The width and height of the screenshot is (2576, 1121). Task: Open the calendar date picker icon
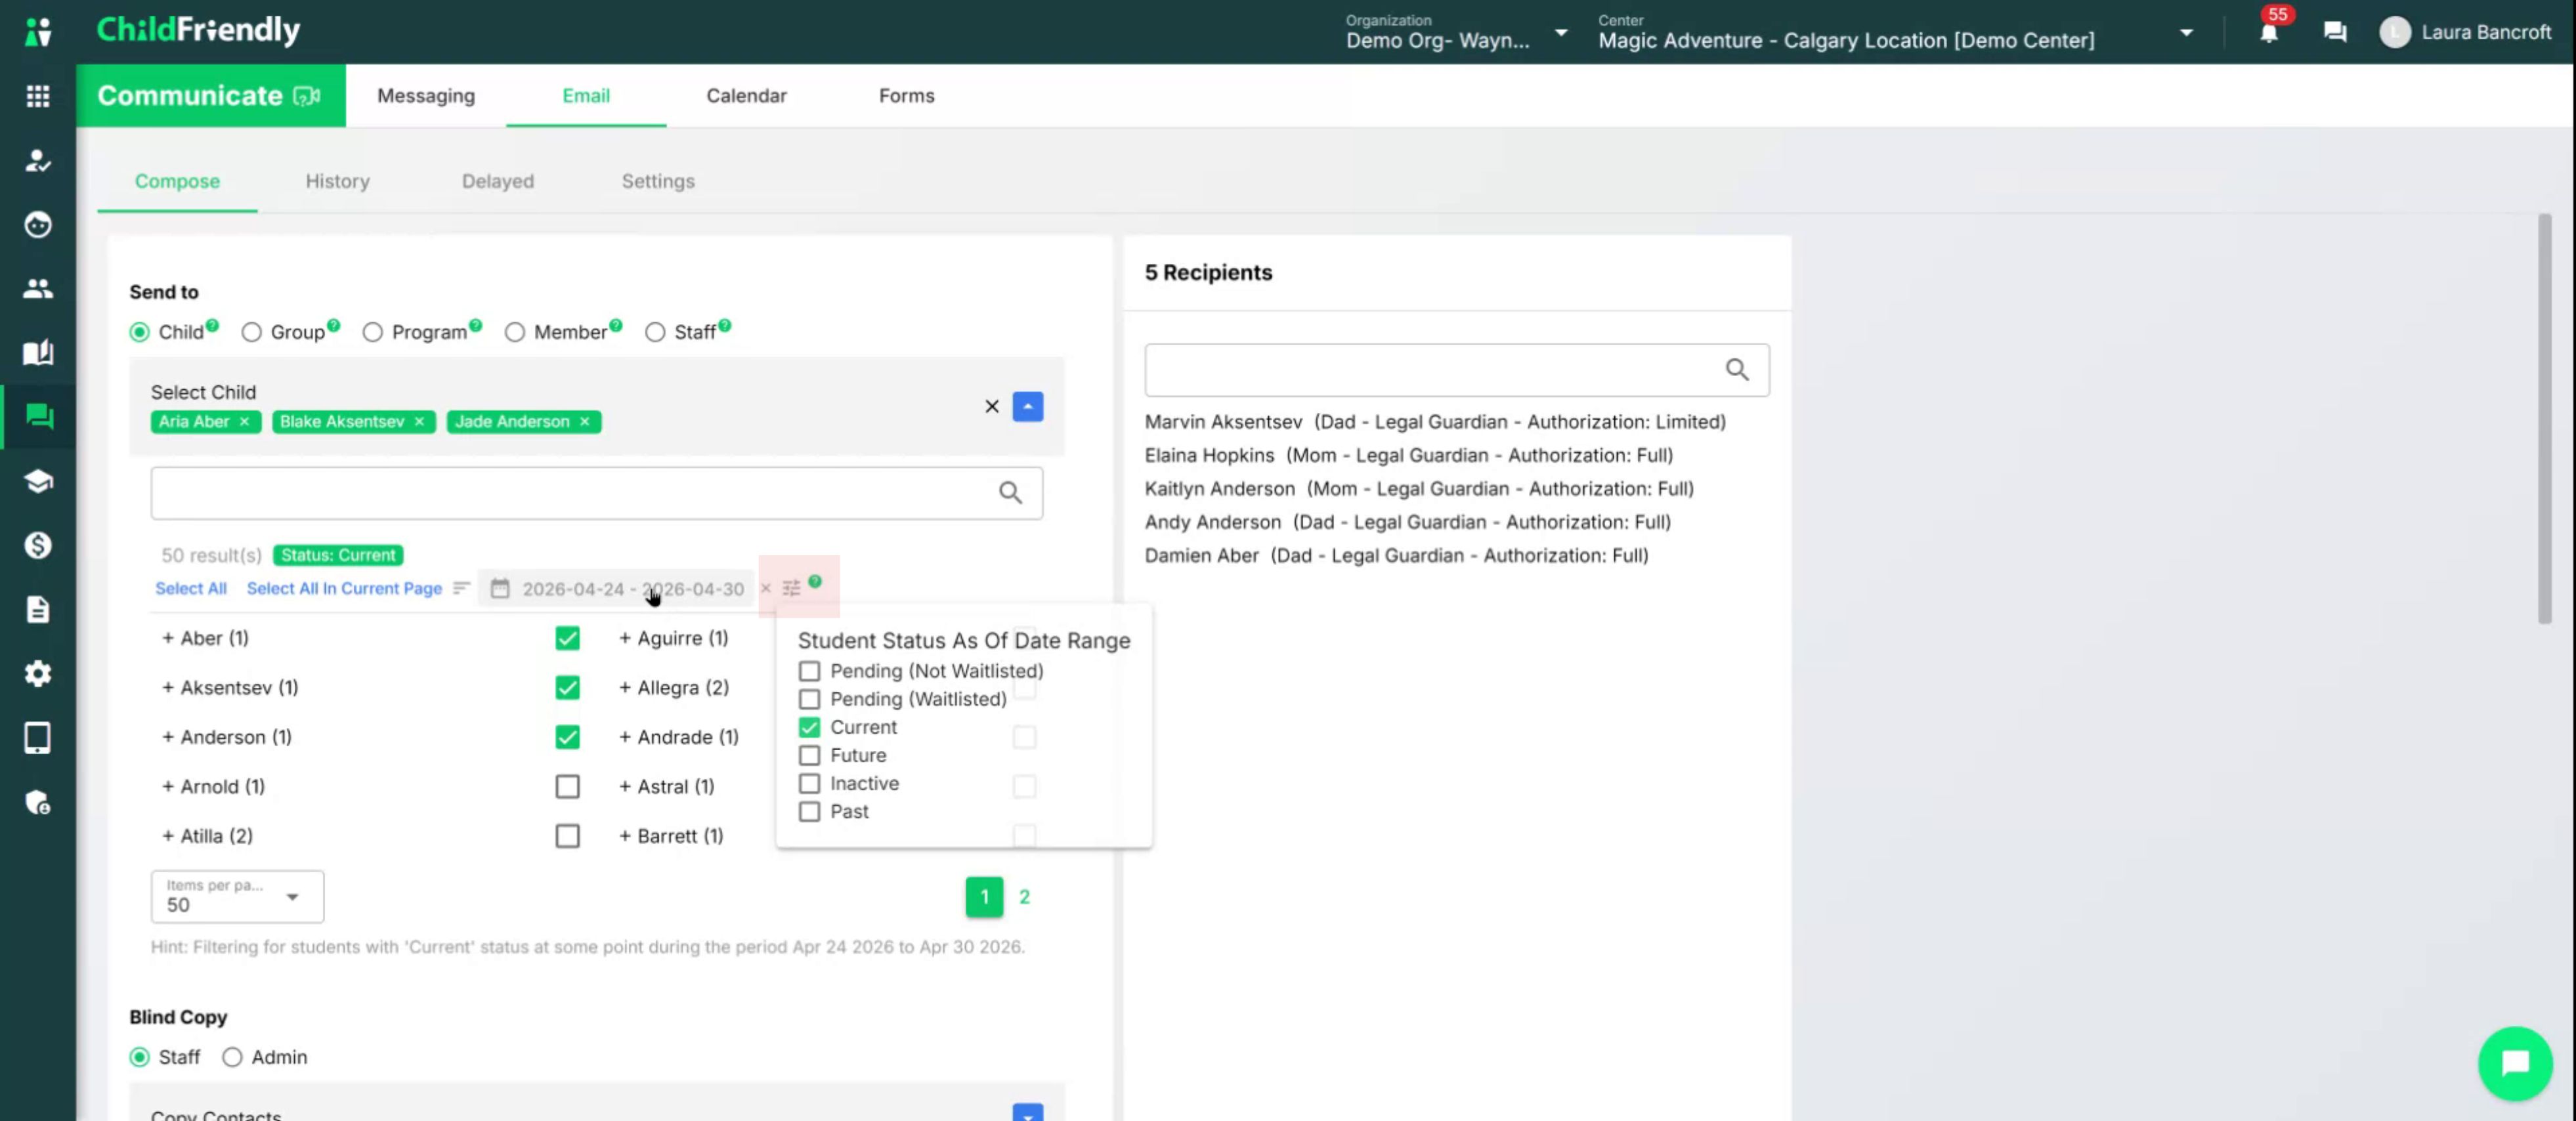pyautogui.click(x=500, y=588)
